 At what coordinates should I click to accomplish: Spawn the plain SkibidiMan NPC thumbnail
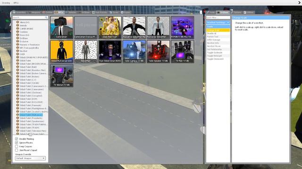(x=86, y=52)
